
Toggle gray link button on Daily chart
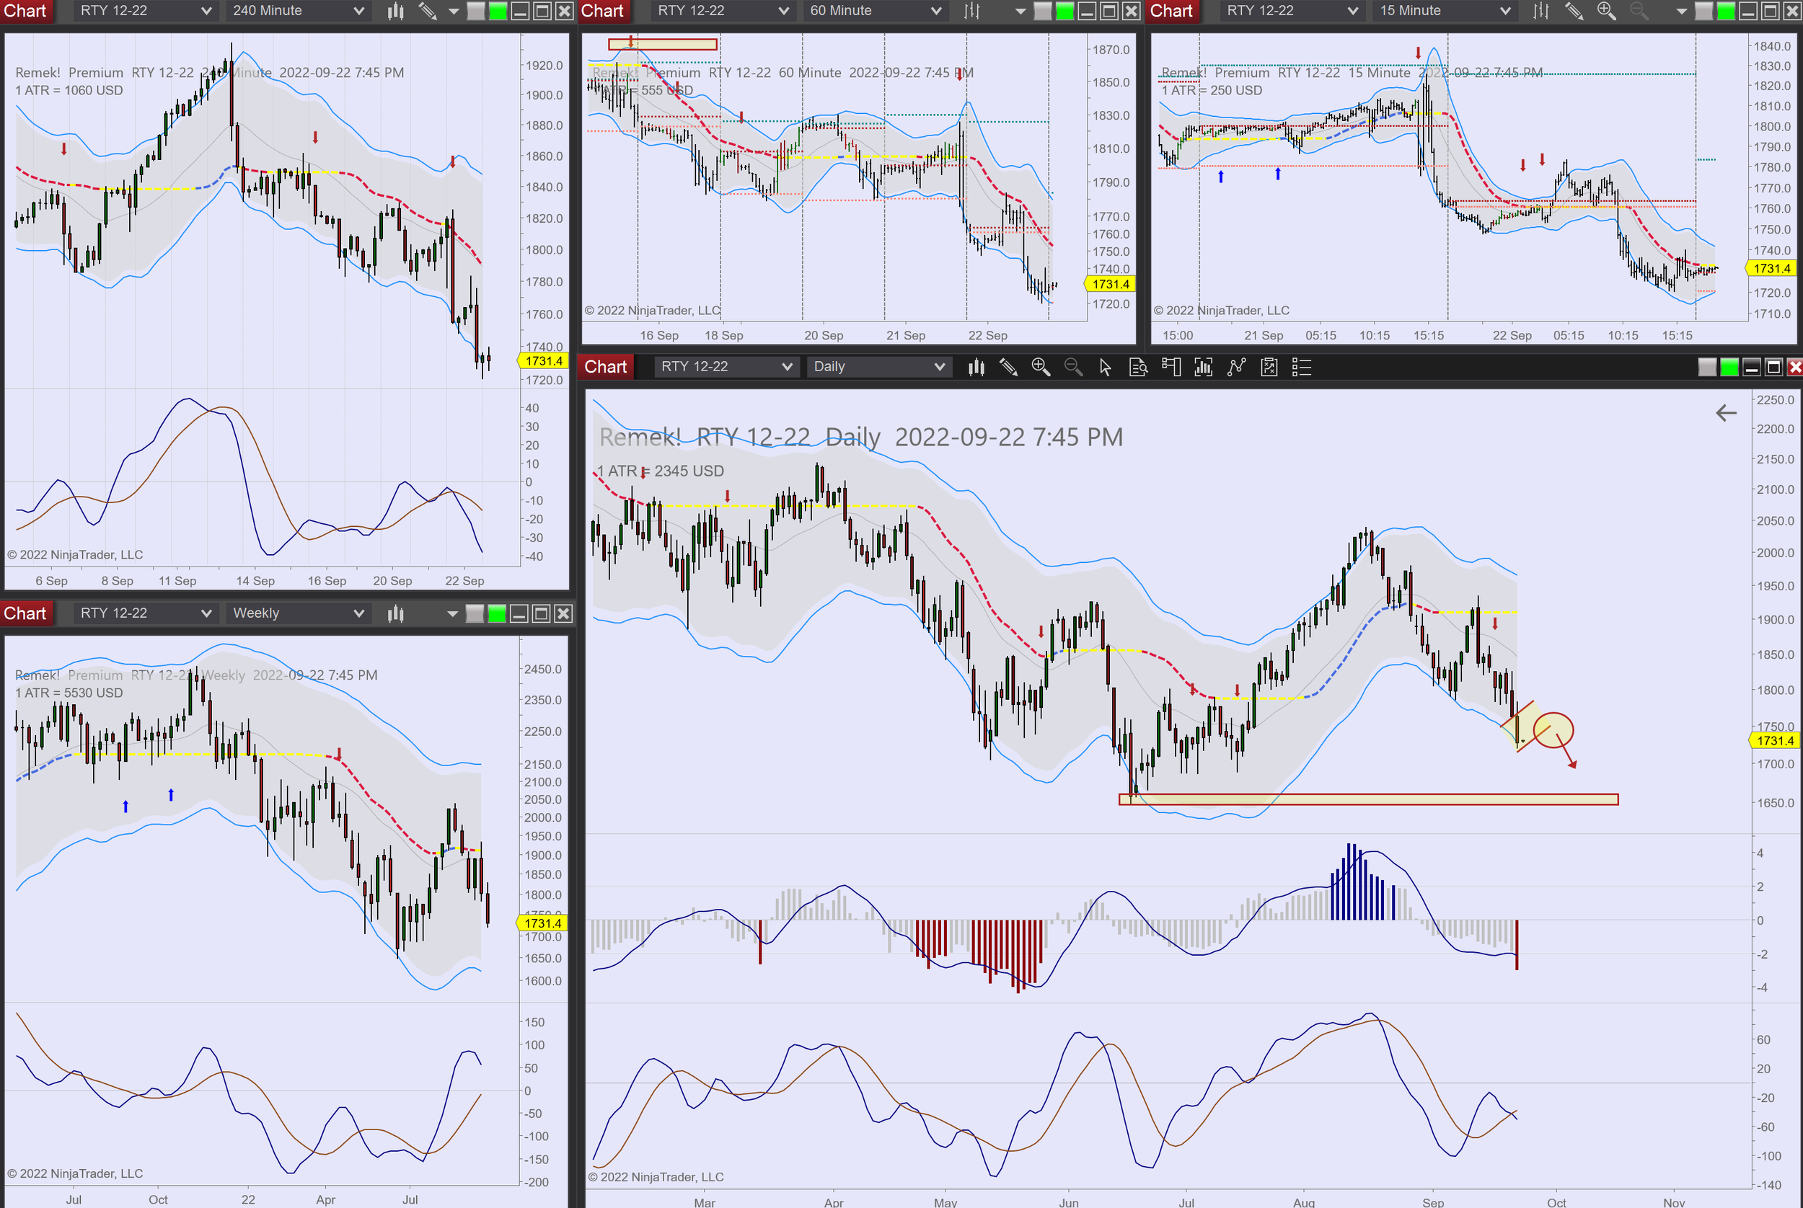[x=1706, y=368]
